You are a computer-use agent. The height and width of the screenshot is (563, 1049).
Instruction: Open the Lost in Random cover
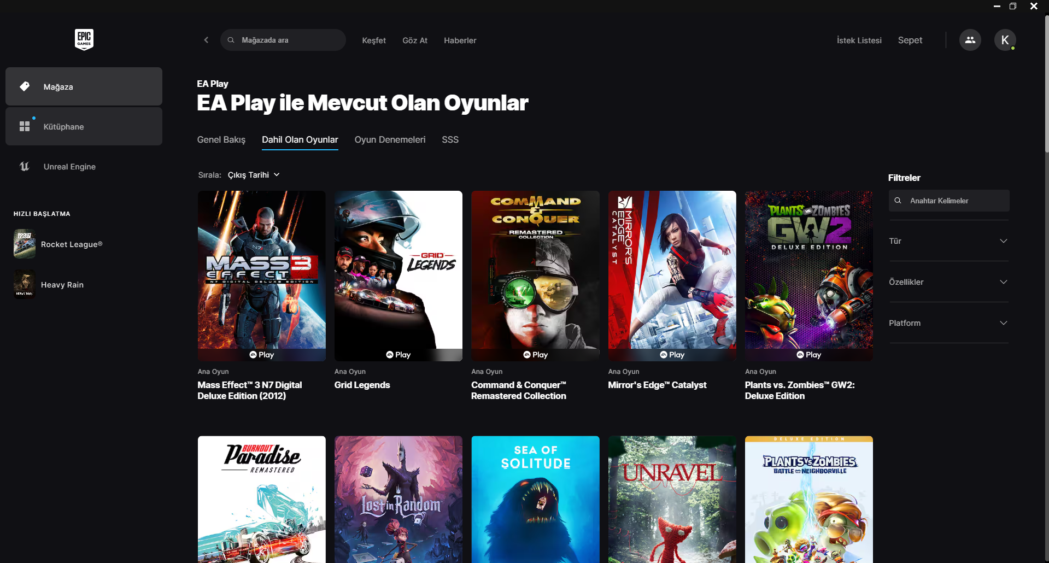click(x=398, y=500)
